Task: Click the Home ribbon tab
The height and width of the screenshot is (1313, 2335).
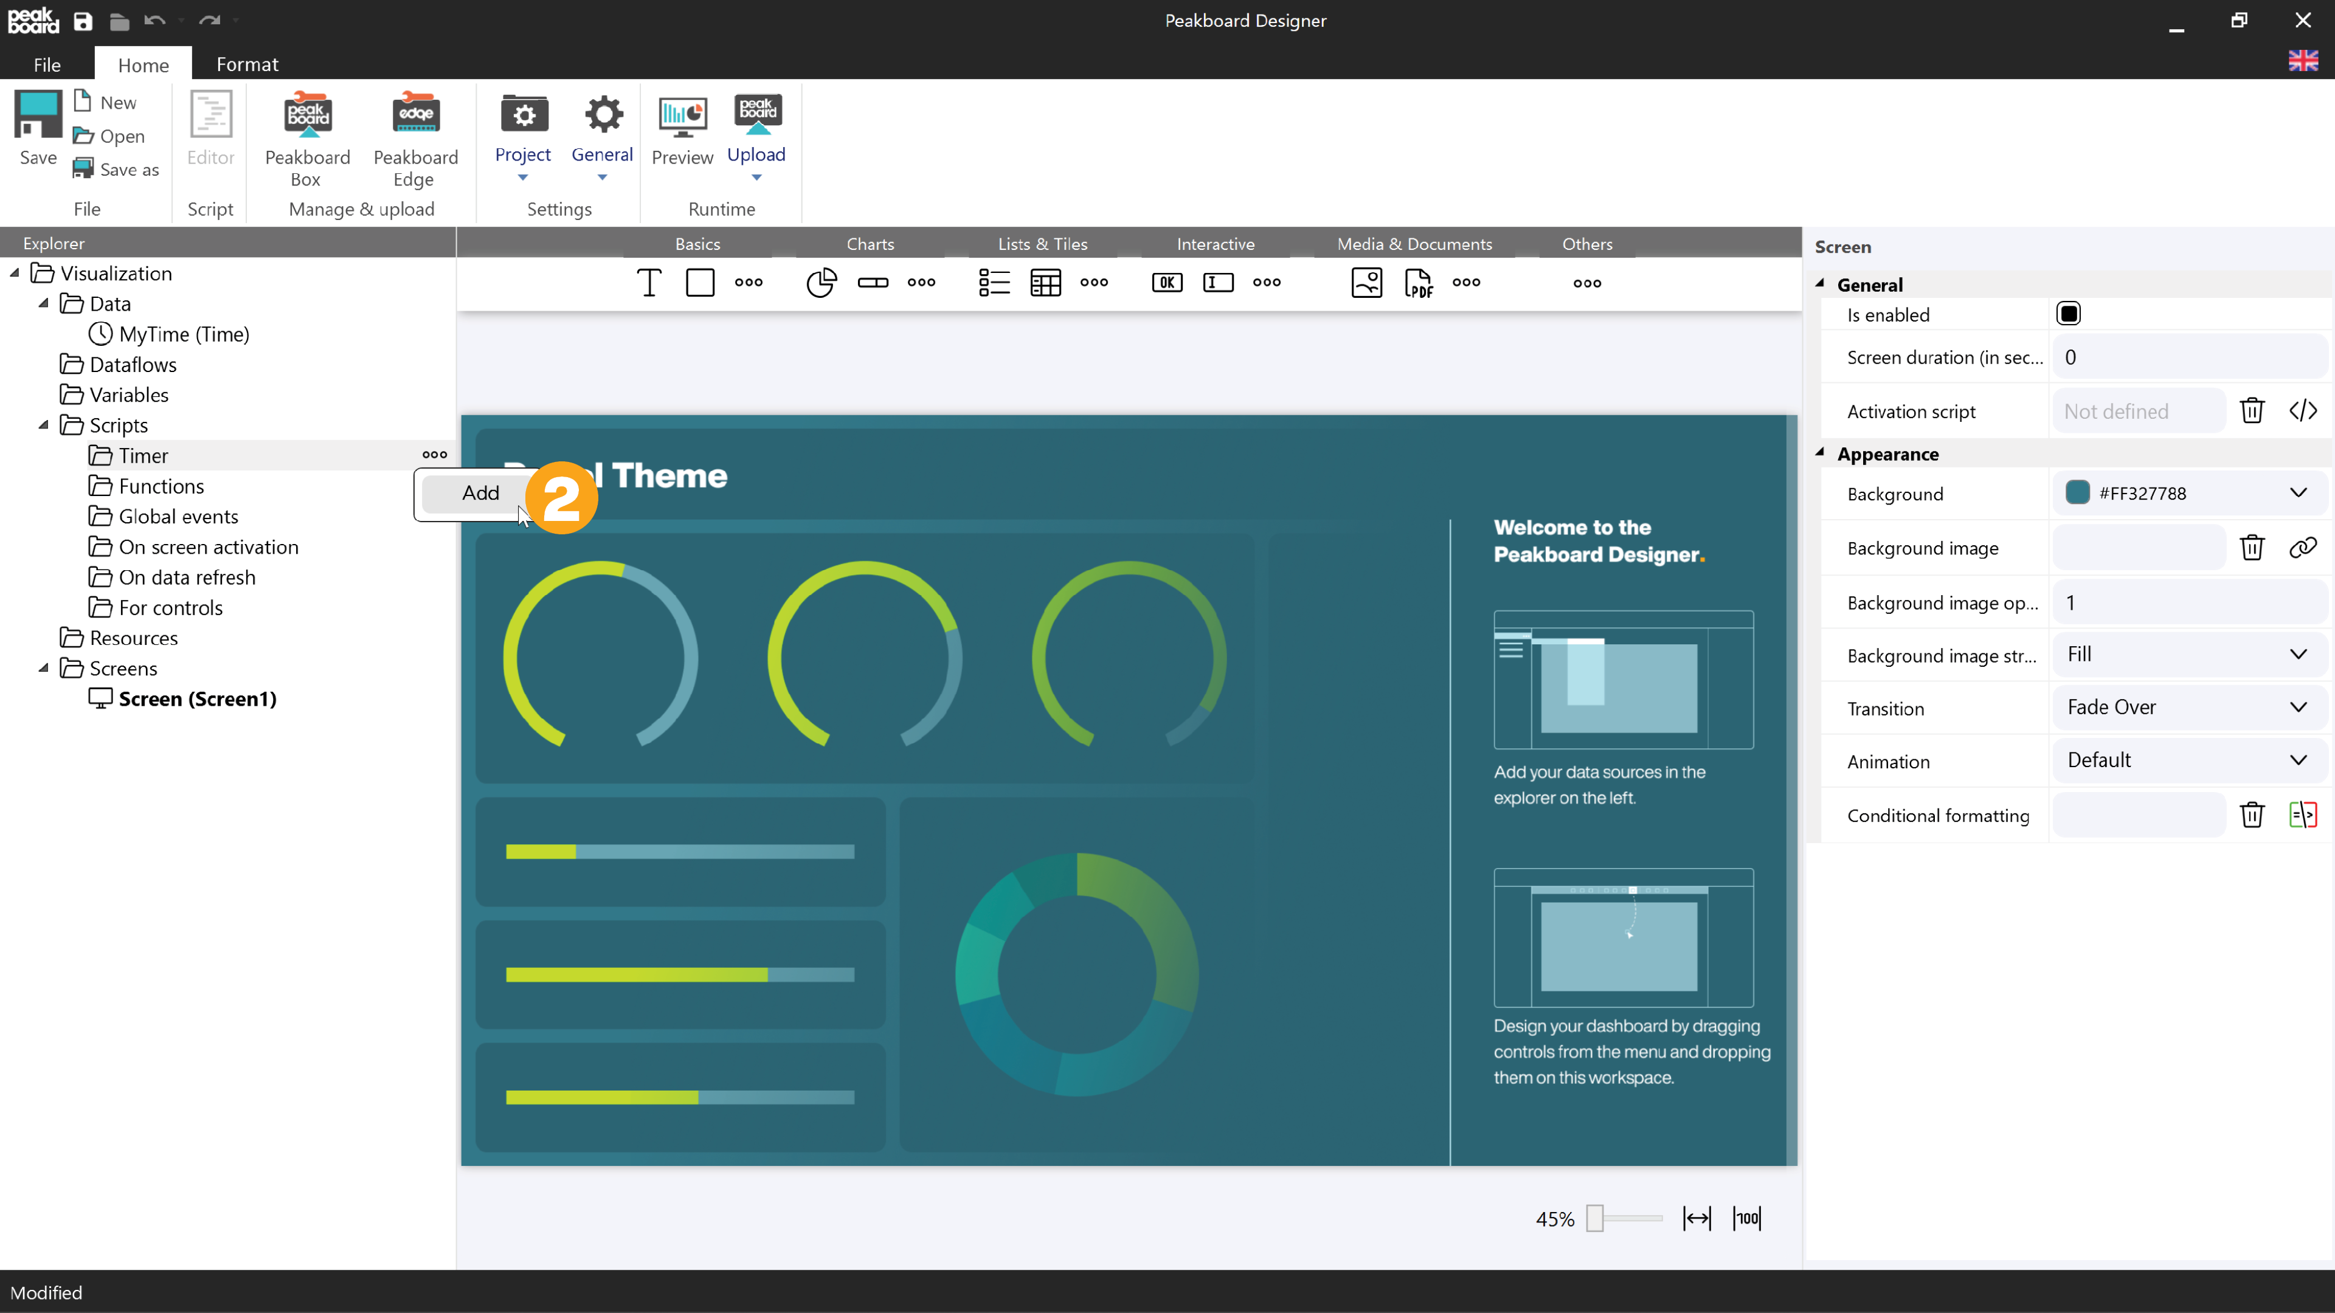Action: tap(143, 64)
